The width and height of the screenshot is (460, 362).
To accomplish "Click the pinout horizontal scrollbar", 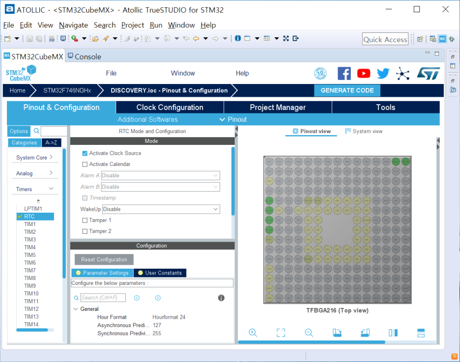I will point(311,342).
